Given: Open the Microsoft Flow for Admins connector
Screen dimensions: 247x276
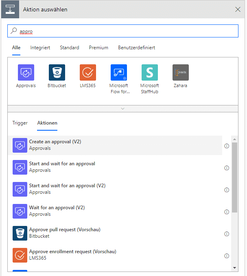Looking at the screenshot, I should click(119, 72).
